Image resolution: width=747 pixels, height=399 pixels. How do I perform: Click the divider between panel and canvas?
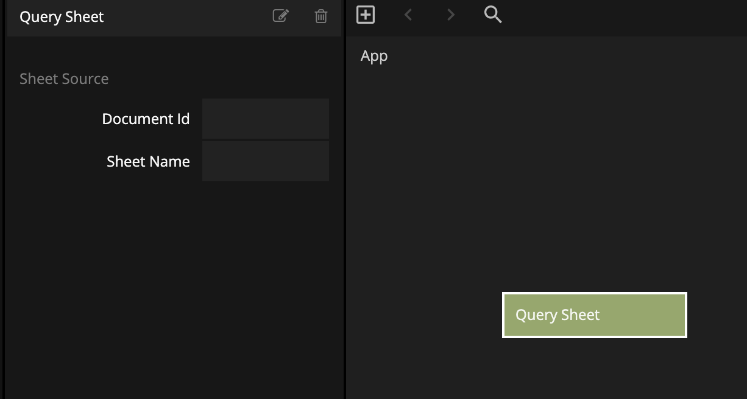tap(344, 213)
